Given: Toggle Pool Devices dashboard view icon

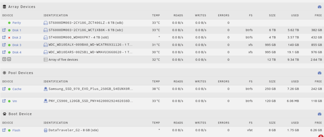Looking at the screenshot, I should coord(320,73).
